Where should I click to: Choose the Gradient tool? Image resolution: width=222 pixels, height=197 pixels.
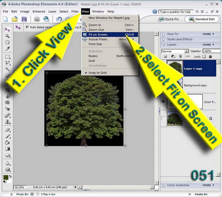tap(7, 149)
